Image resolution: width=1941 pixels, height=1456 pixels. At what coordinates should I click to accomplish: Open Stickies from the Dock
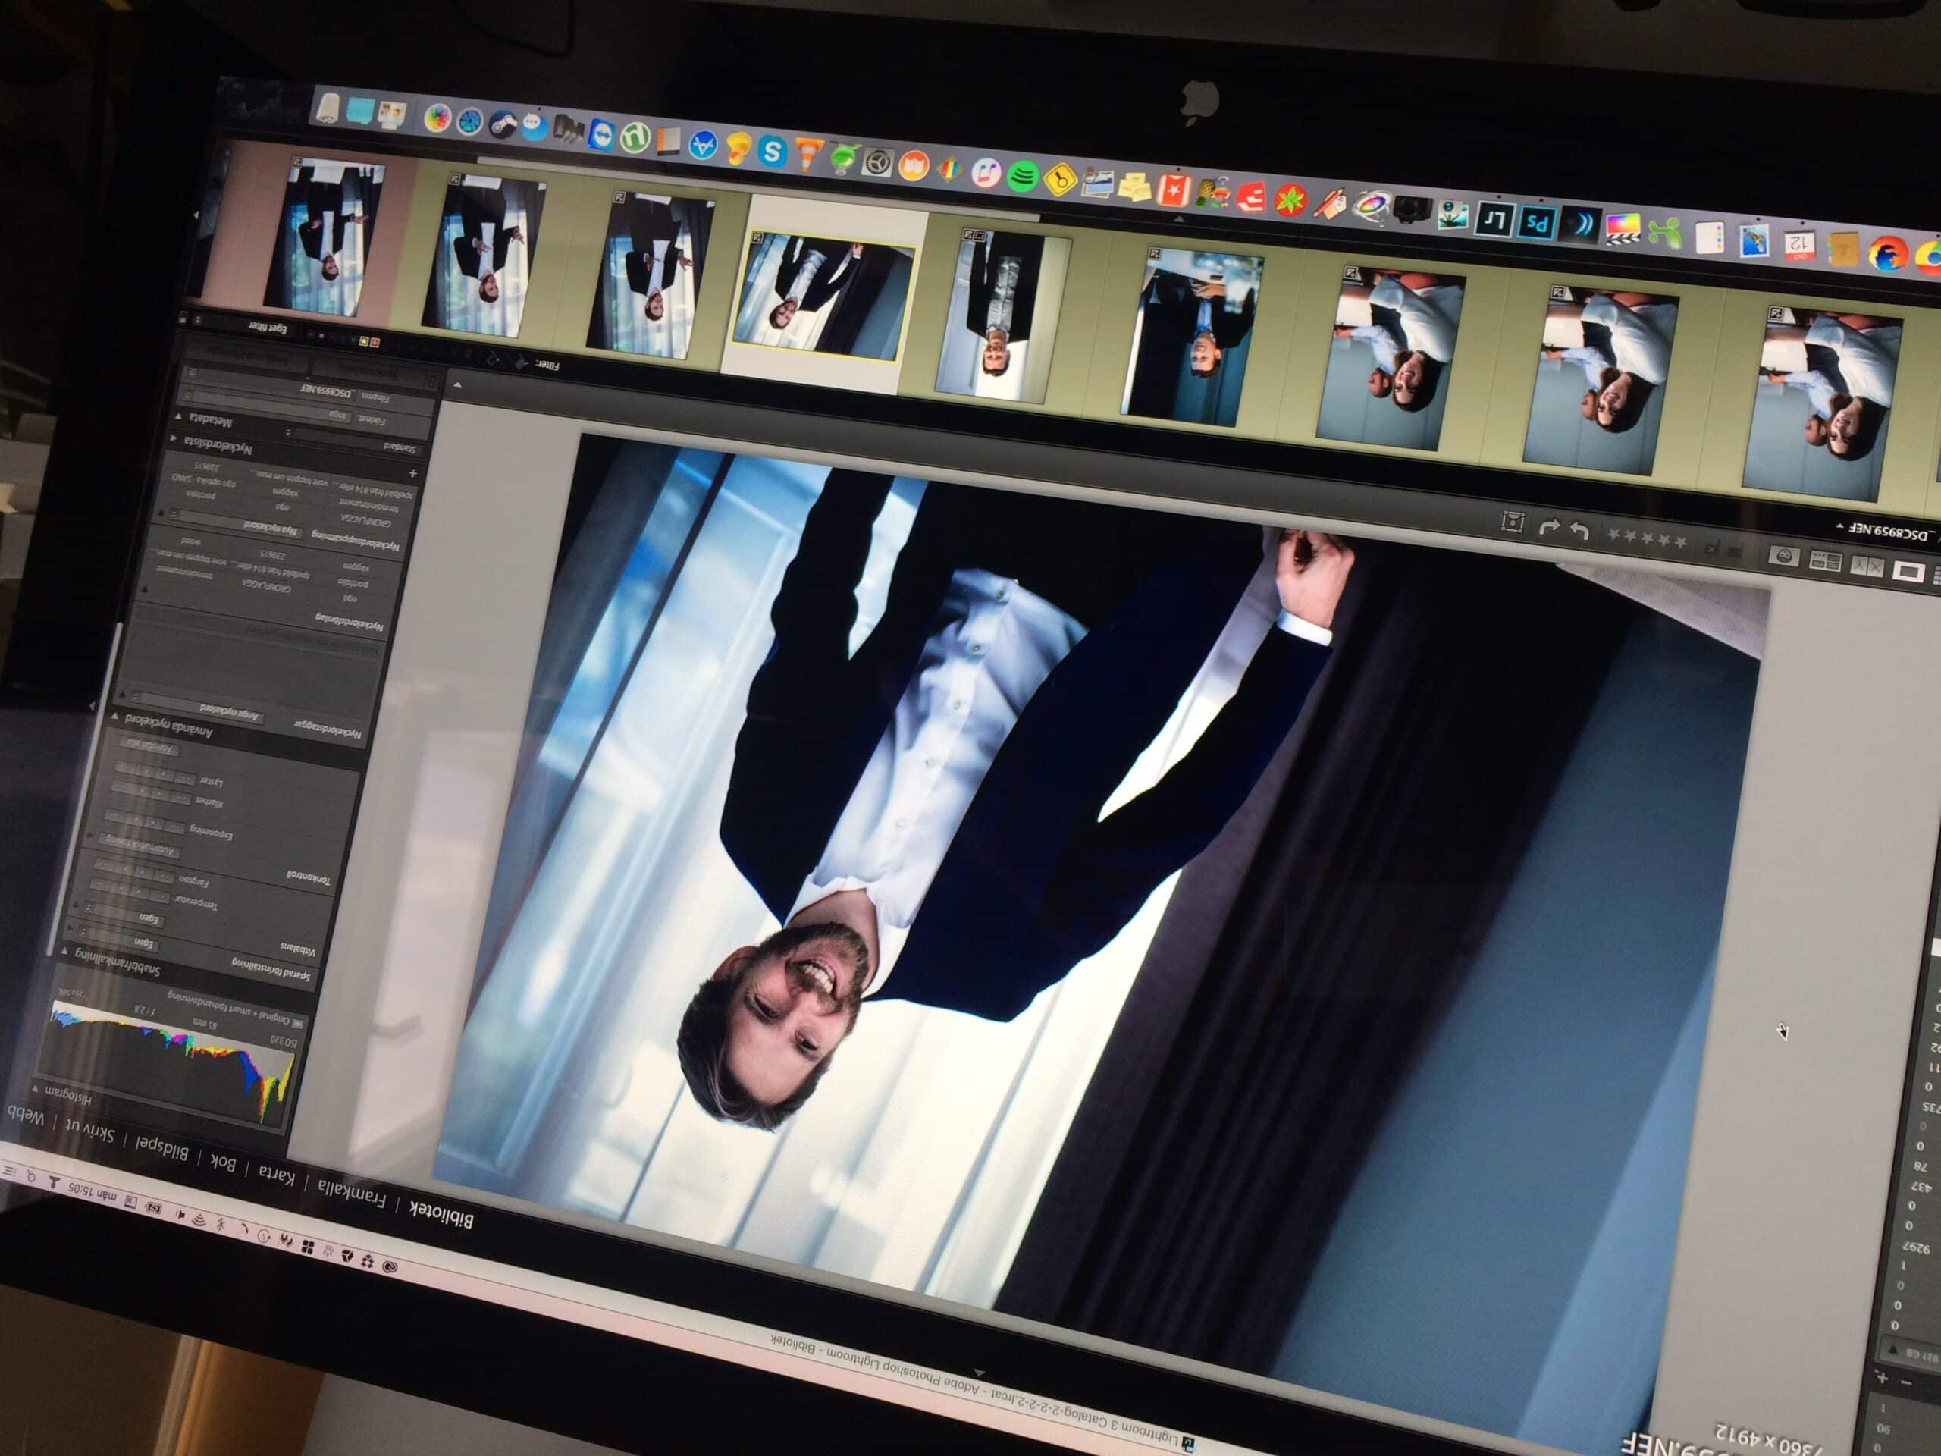click(x=1134, y=186)
